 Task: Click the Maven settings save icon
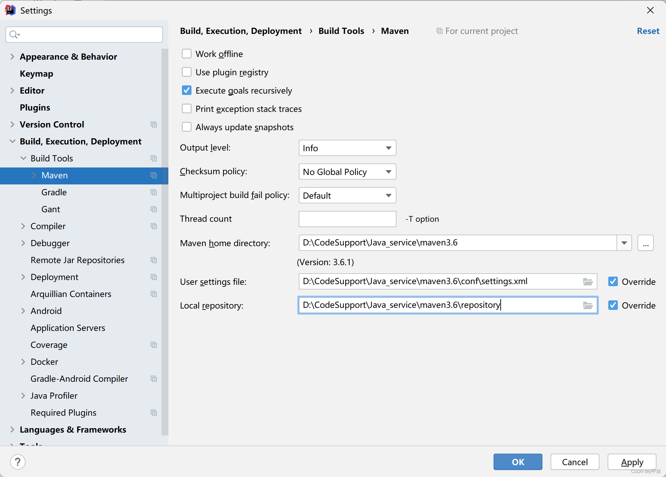click(x=153, y=176)
